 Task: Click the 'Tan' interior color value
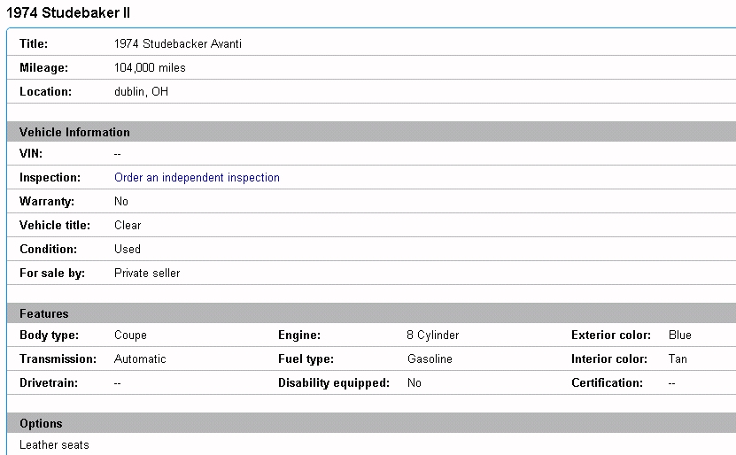pos(678,359)
